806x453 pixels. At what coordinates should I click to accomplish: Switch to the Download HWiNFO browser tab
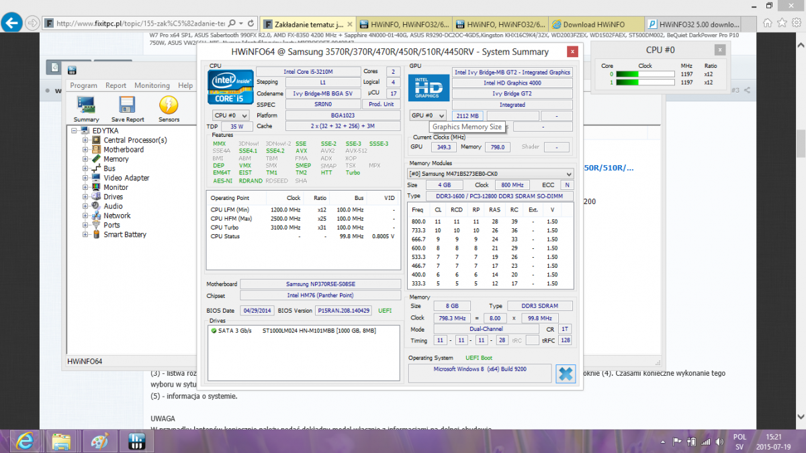596,24
